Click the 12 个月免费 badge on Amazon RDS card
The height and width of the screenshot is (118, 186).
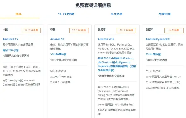[x=127, y=30]
